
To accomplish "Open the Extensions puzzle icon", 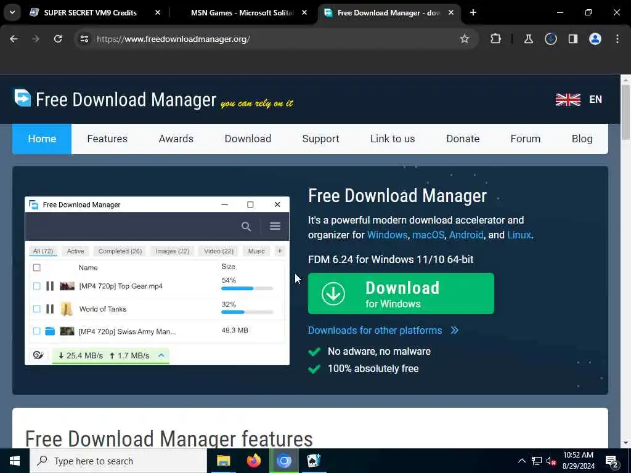I will [495, 39].
